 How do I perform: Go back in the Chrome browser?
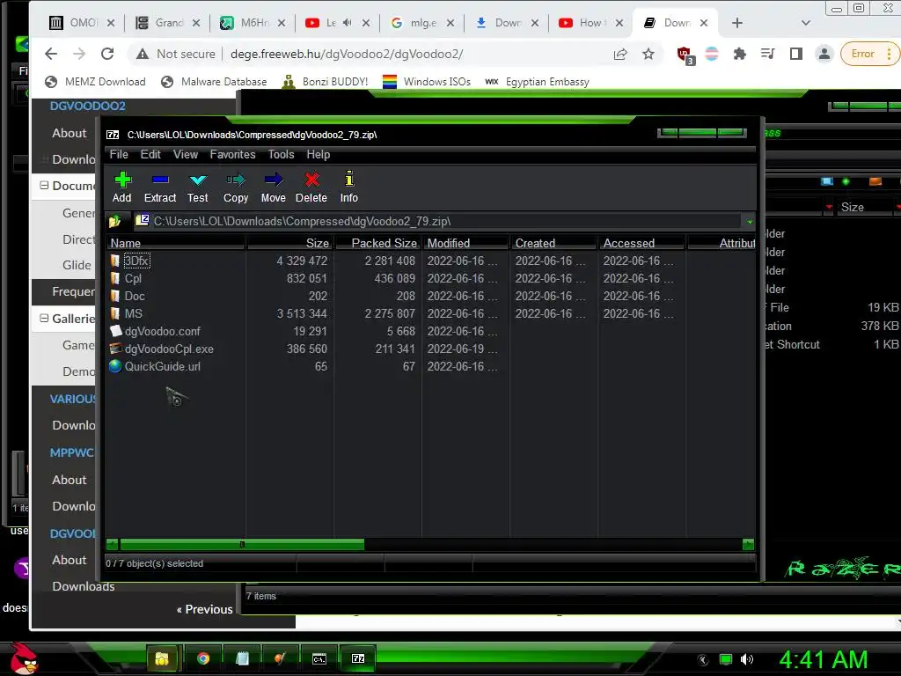click(51, 54)
